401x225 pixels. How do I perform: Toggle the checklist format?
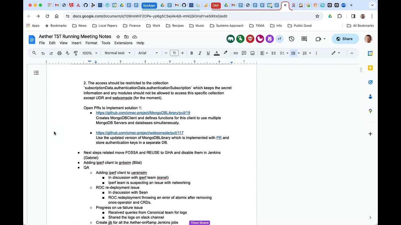(x=282, y=53)
